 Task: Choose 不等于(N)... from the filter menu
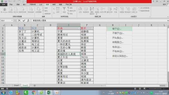[x=119, y=33]
